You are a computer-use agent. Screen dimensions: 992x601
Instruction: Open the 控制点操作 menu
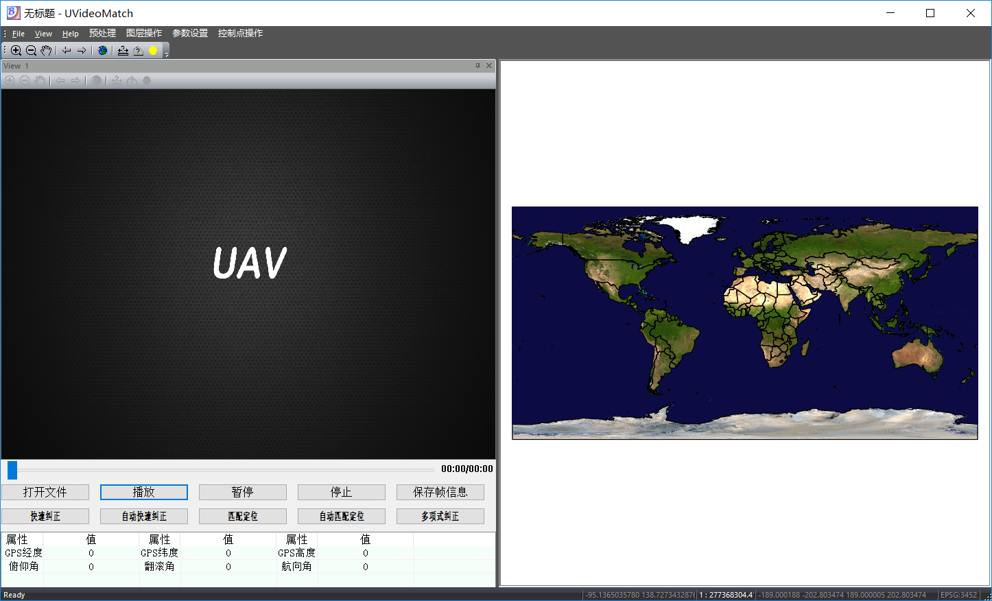[240, 33]
